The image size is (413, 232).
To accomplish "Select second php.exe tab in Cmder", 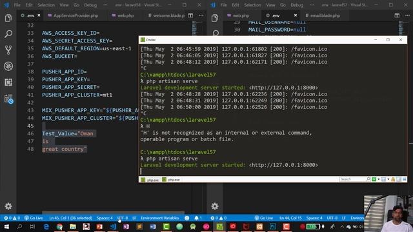I will tap(171, 180).
